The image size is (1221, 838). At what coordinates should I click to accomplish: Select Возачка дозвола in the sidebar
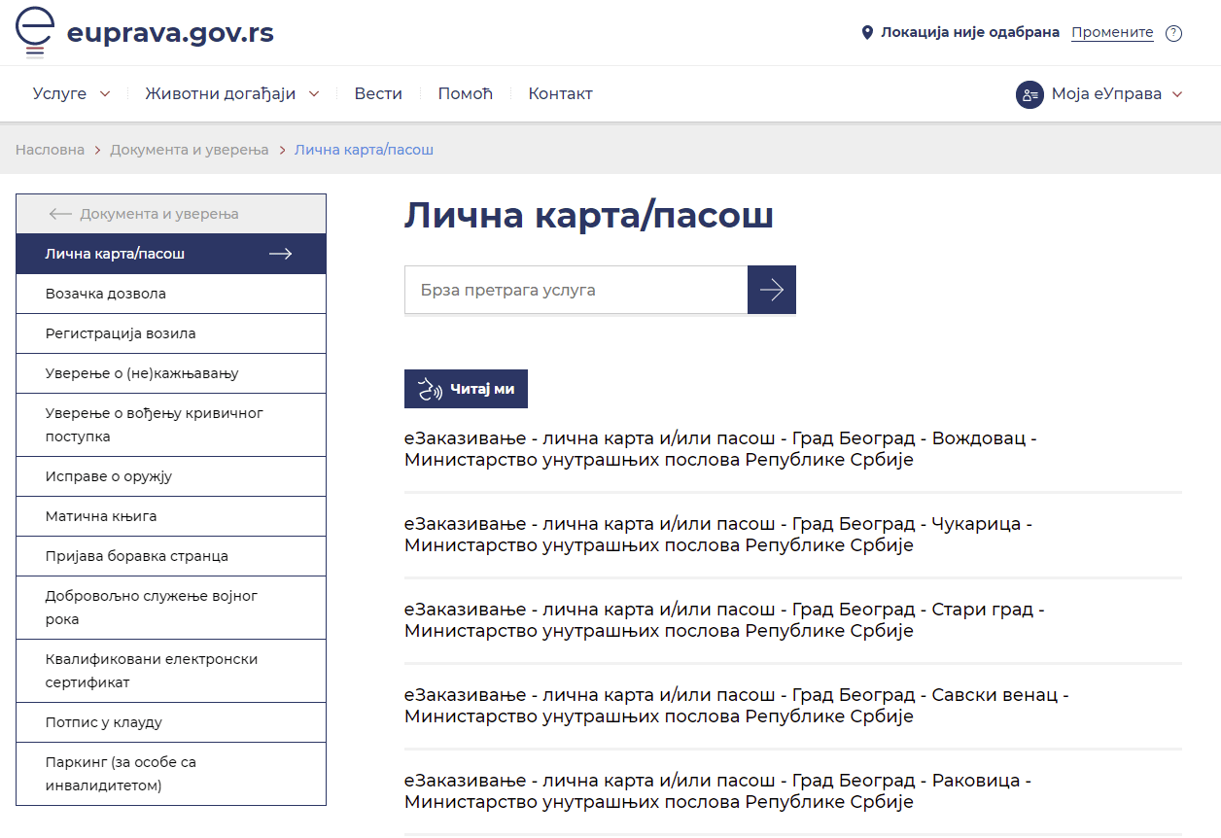(106, 294)
